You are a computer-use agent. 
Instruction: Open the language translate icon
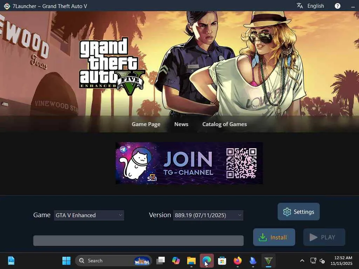[300, 6]
